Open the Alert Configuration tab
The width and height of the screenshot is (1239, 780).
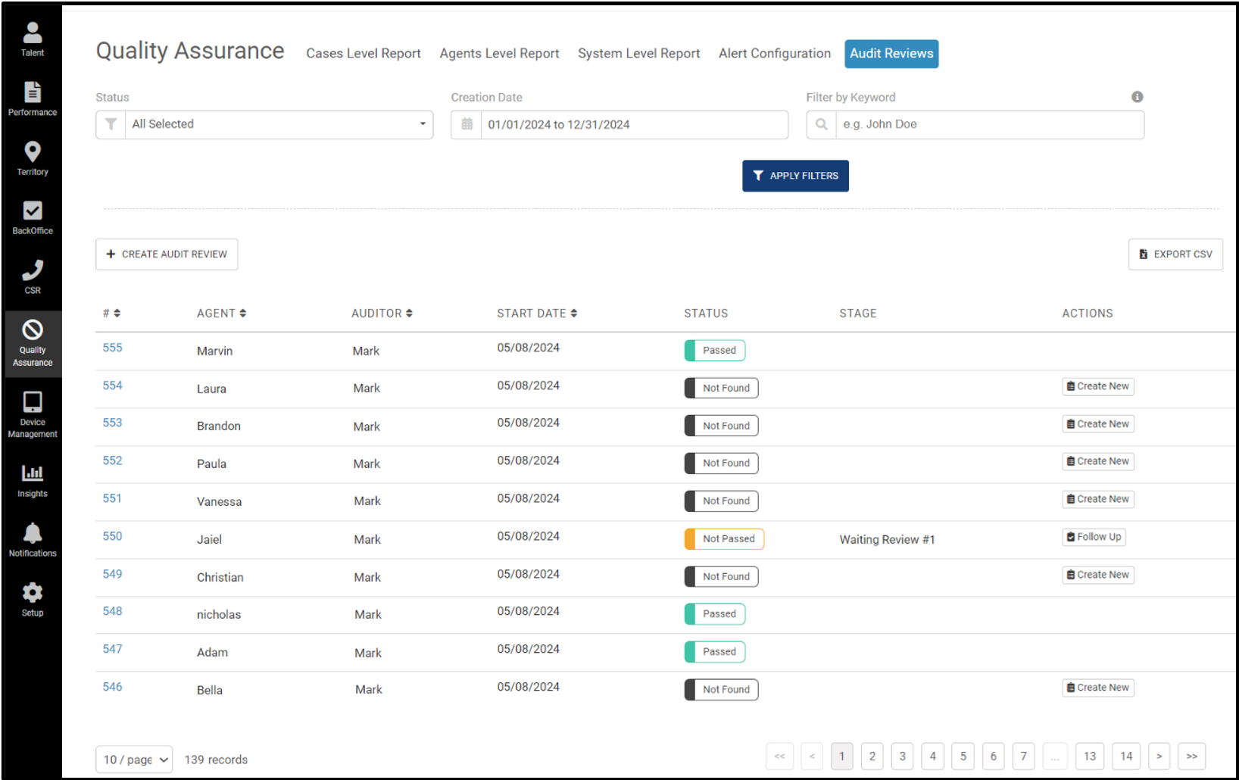775,54
